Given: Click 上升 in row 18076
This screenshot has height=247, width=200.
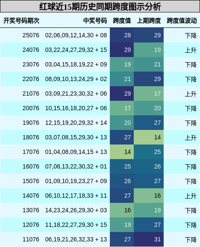Looking at the screenshot, I should (x=191, y=138).
